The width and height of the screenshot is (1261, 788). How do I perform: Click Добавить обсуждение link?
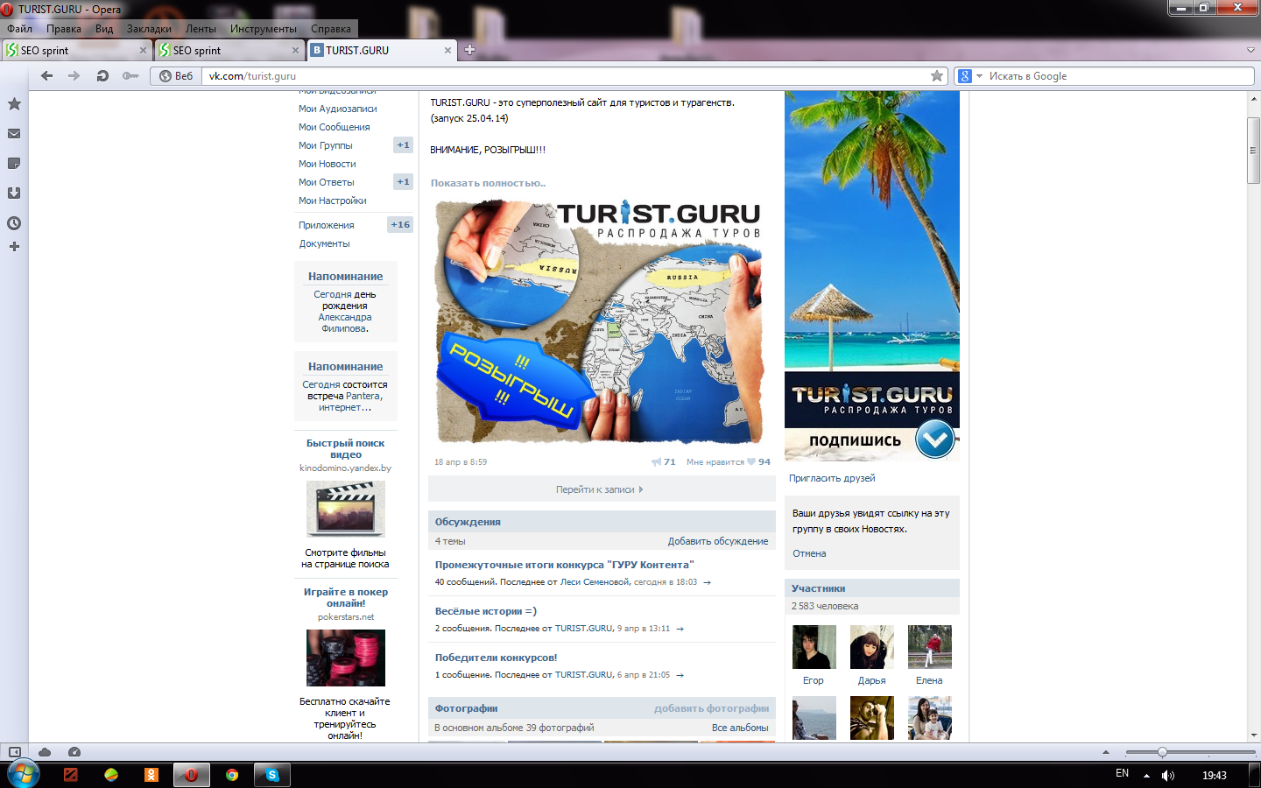[x=718, y=541]
